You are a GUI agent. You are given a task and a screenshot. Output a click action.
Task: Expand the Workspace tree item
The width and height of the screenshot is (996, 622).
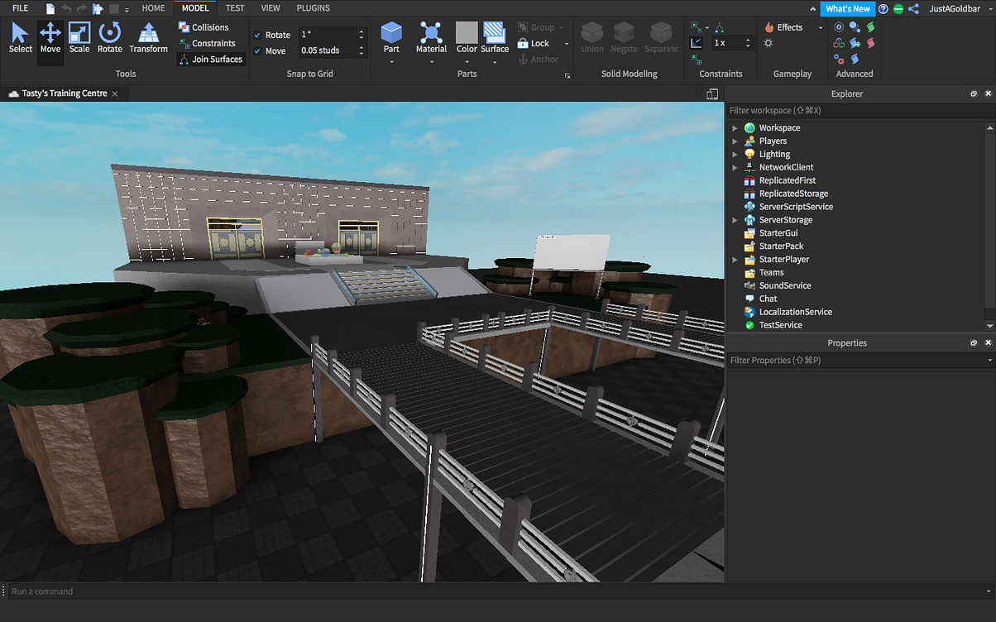click(x=735, y=127)
